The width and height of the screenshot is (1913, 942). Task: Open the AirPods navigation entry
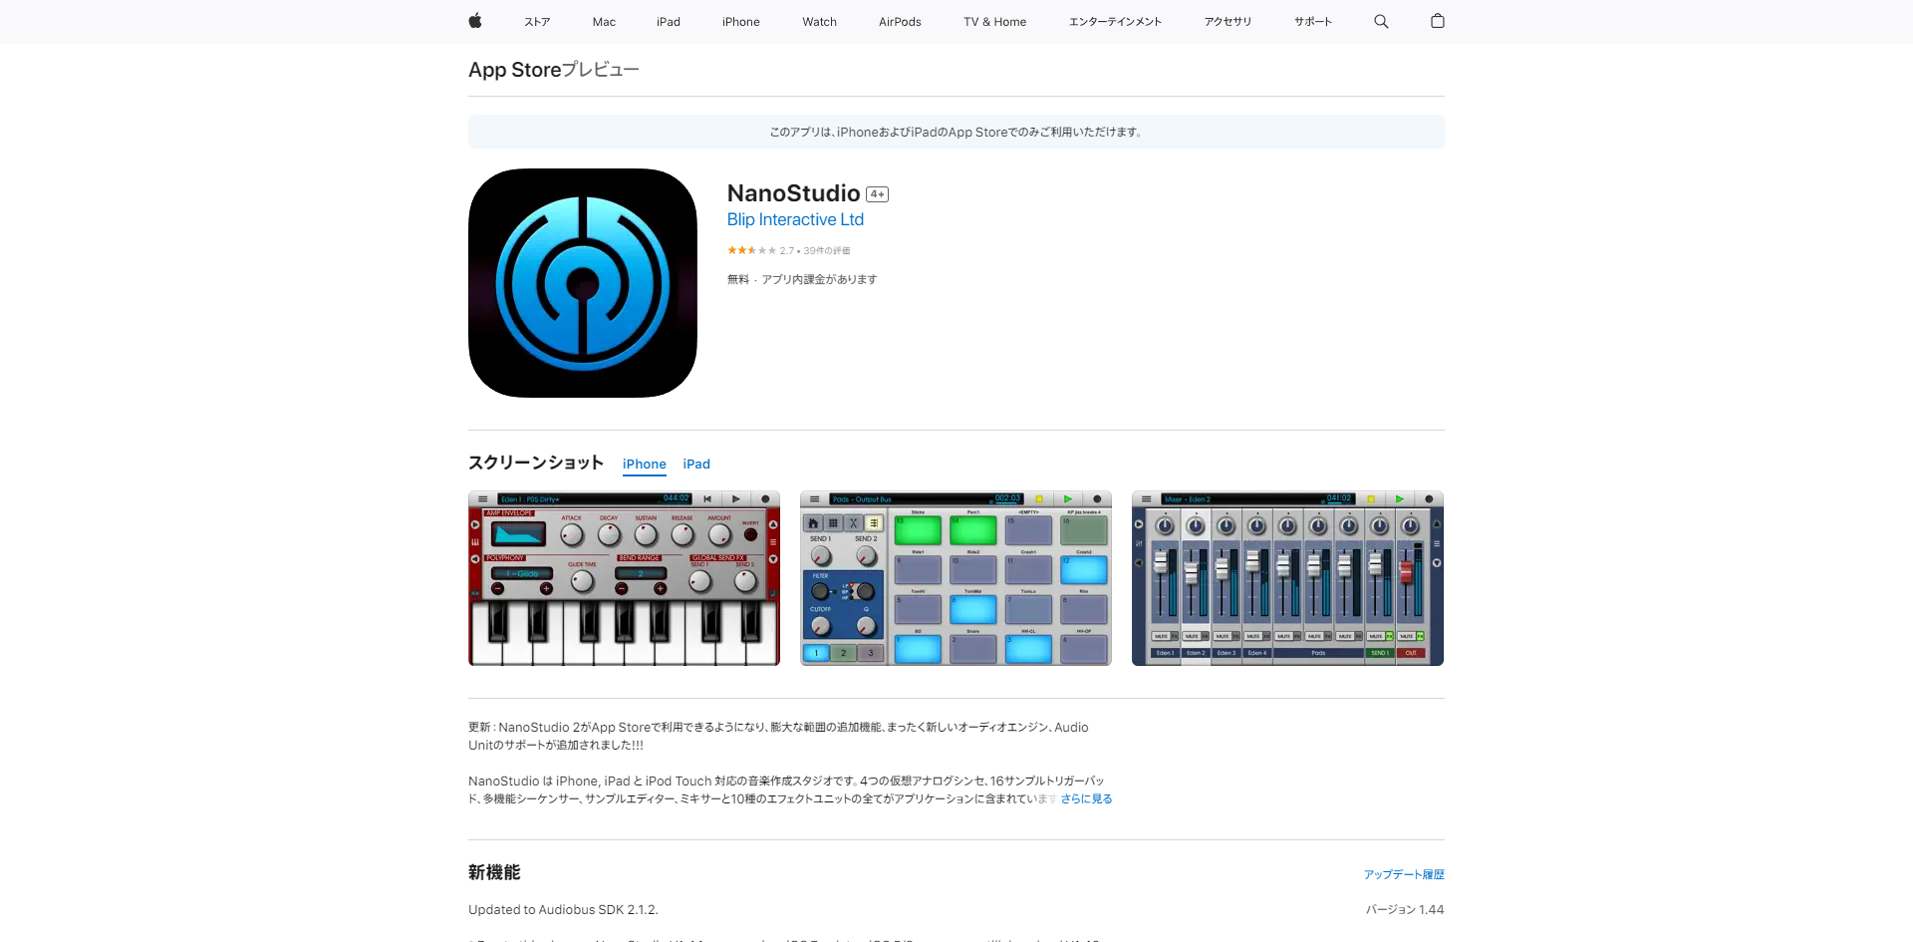pyautogui.click(x=900, y=21)
